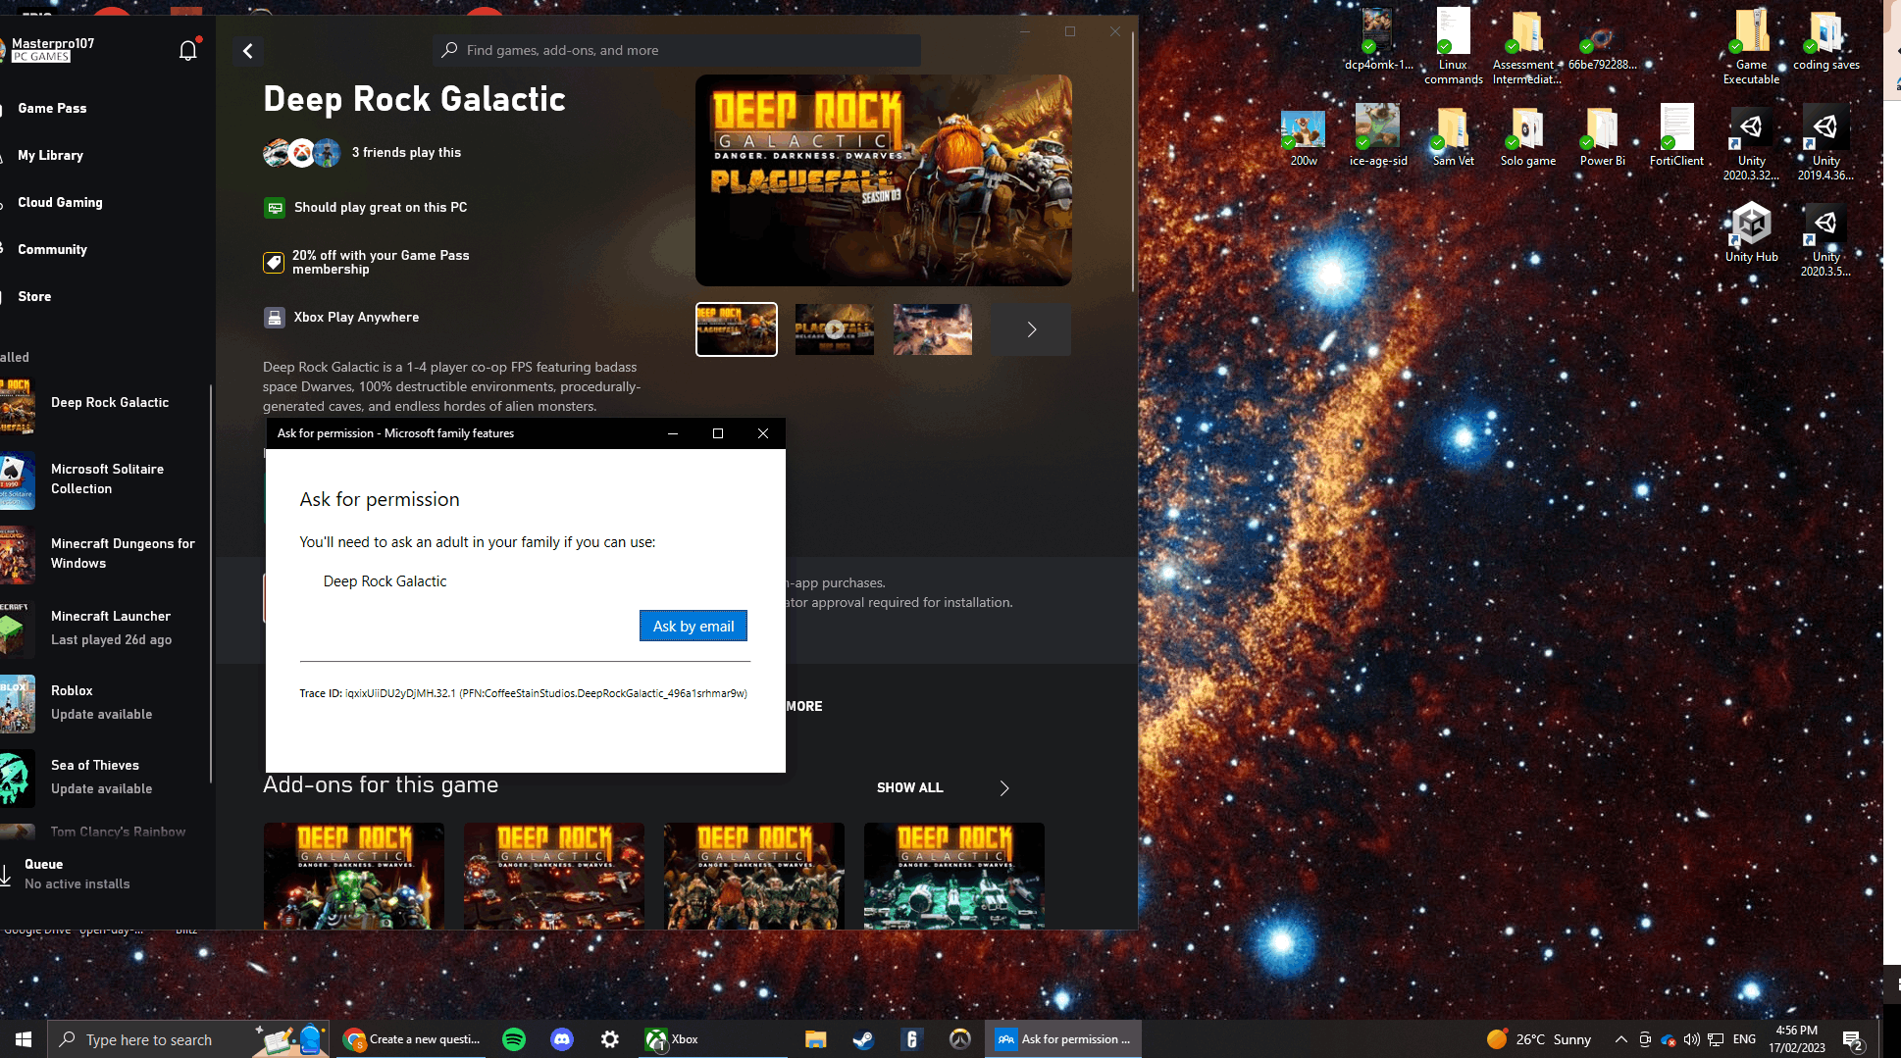The height and width of the screenshot is (1058, 1901).
Task: Click the search box for games and add-ons
Action: (677, 50)
